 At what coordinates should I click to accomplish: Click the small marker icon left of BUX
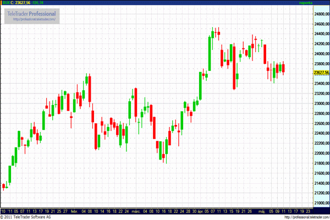(2, 3)
